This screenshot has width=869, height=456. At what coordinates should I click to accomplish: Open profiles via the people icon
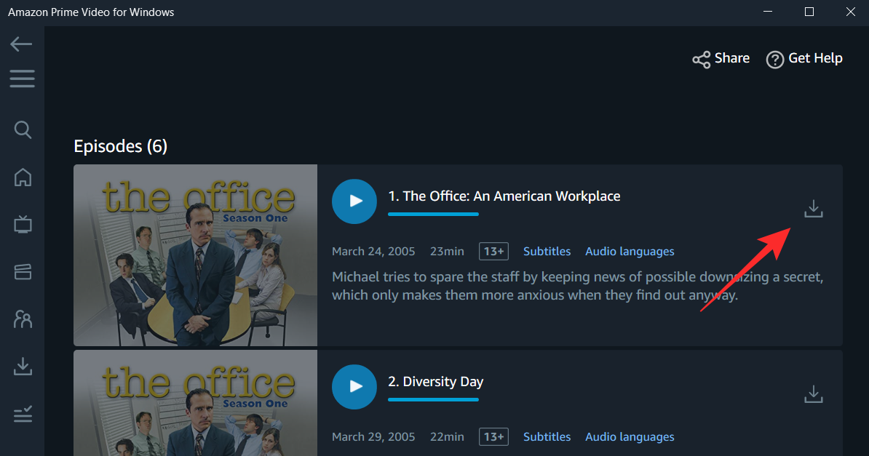(23, 319)
